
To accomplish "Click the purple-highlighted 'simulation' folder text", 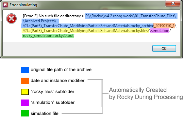I will click(x=160, y=31).
